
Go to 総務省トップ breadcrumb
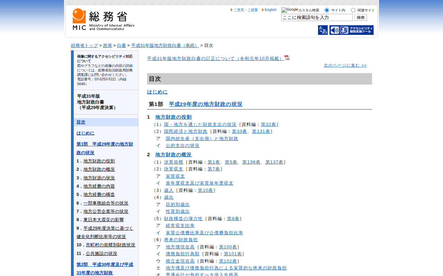pos(84,46)
